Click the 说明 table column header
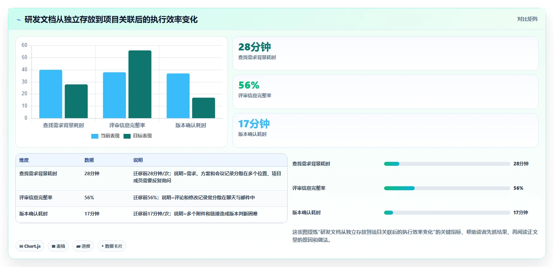The width and height of the screenshot is (554, 267). pyautogui.click(x=138, y=160)
